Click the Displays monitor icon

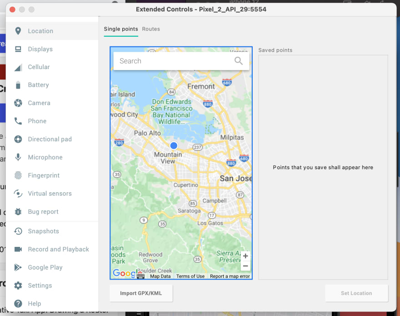click(18, 49)
